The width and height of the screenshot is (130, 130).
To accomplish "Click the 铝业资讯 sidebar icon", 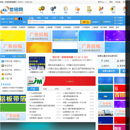I will tap(3, 66).
